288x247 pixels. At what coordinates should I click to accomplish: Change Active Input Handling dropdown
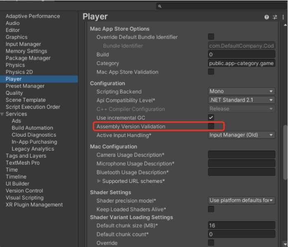tap(241, 135)
